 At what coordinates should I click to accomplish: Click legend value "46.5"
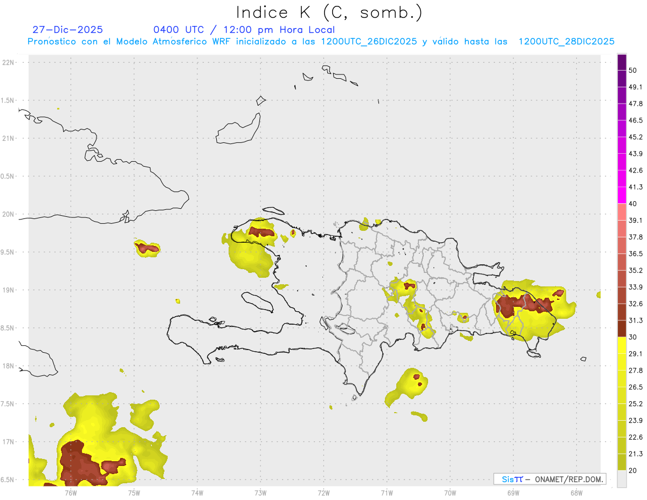point(636,121)
